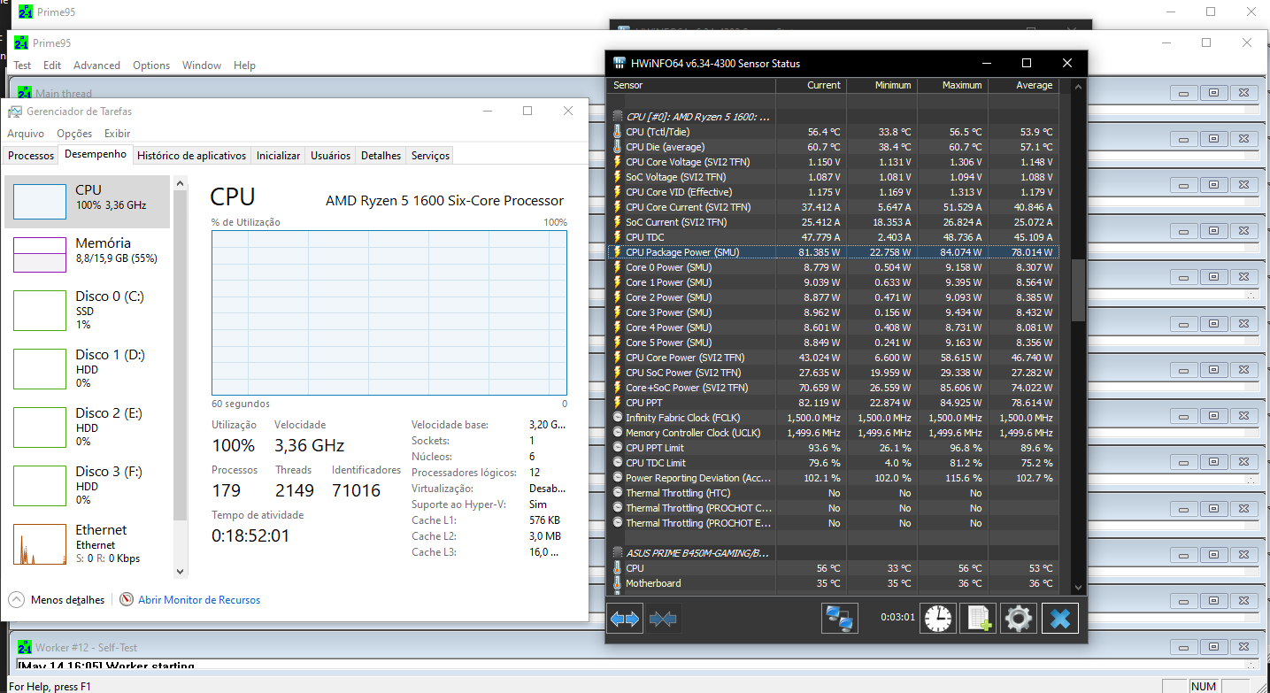Viewport: 1270px width, 693px height.
Task: Click the Maximum column header in HWiNFO
Action: (952, 86)
